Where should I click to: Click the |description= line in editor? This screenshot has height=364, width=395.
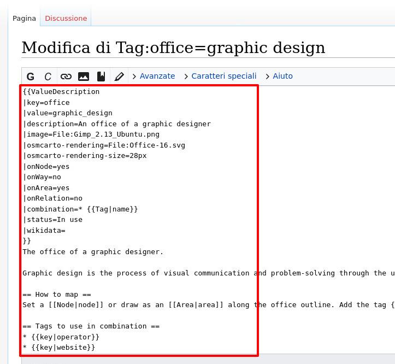coord(116,124)
